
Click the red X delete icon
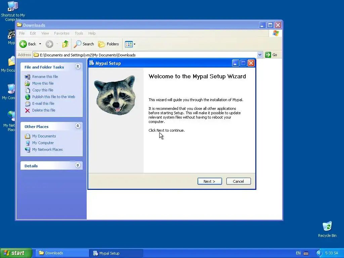point(28,110)
